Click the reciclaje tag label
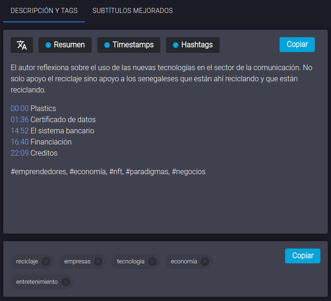 click(27, 262)
